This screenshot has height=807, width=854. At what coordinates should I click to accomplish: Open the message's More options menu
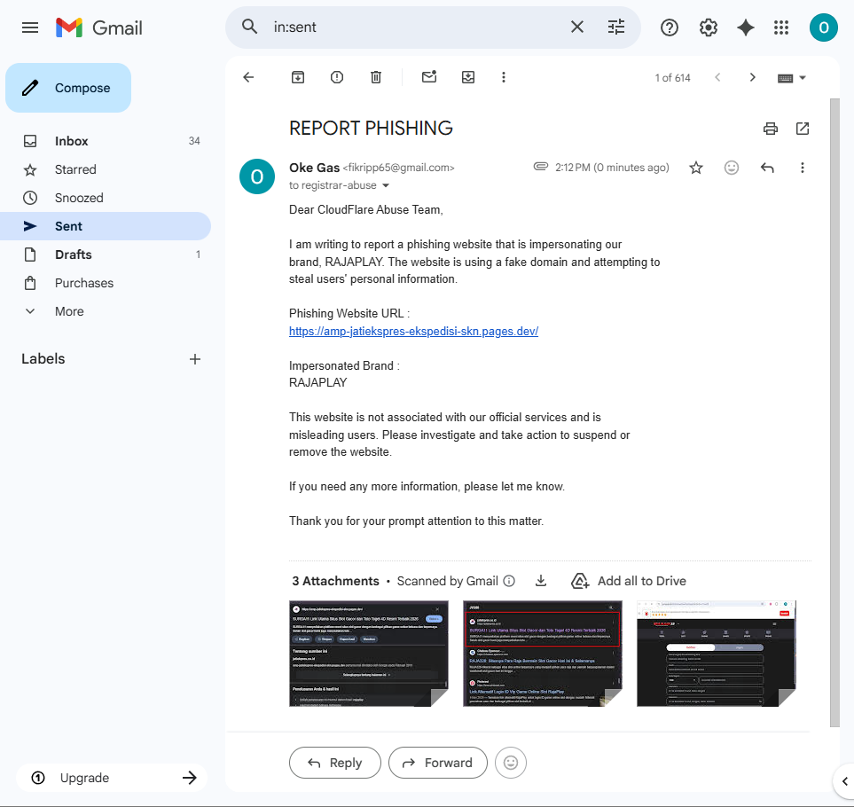pyautogui.click(x=802, y=168)
